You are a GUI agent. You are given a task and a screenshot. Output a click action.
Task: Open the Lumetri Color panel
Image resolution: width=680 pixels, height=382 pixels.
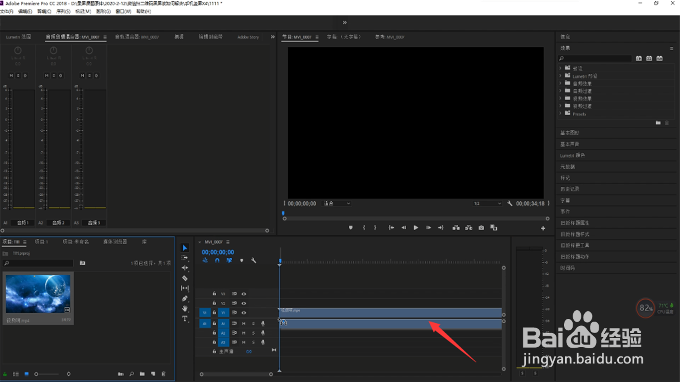pos(572,156)
